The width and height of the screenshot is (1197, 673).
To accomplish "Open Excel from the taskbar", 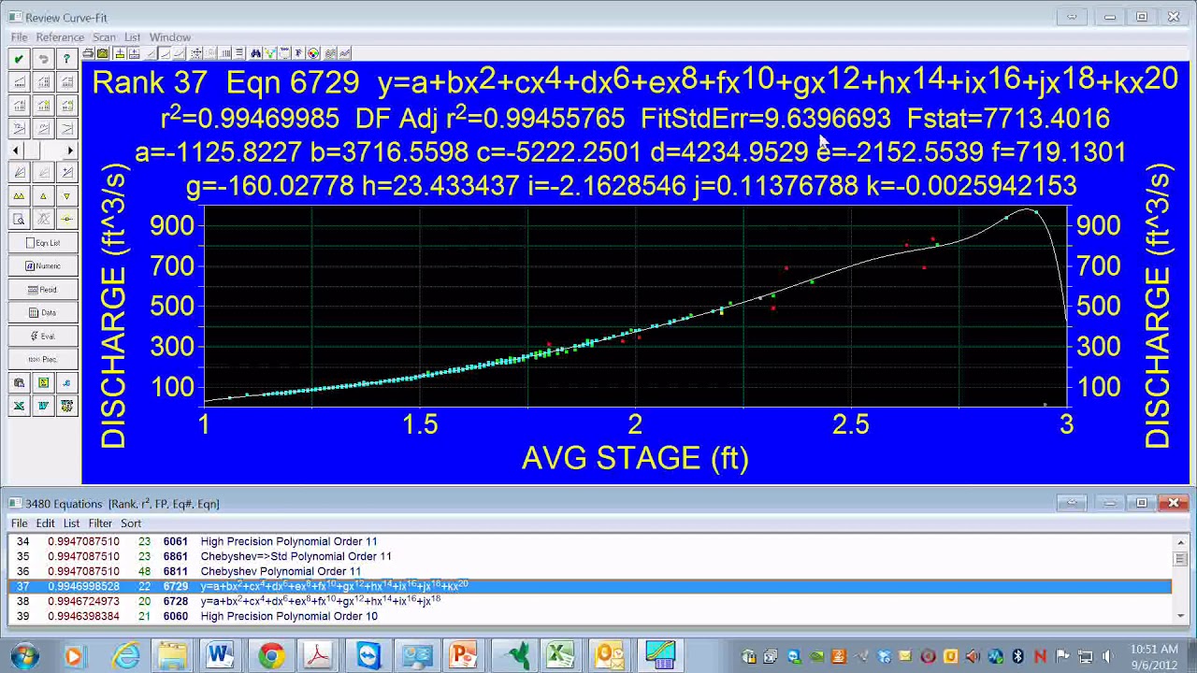I will (x=560, y=655).
